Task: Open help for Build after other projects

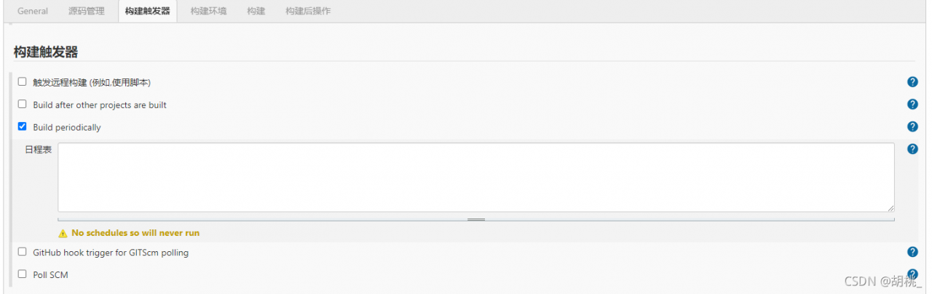Action: point(912,105)
